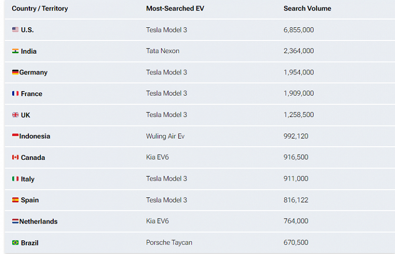The height and width of the screenshot is (254, 395).
Task: Click the Italy flag icon
Action: point(15,179)
